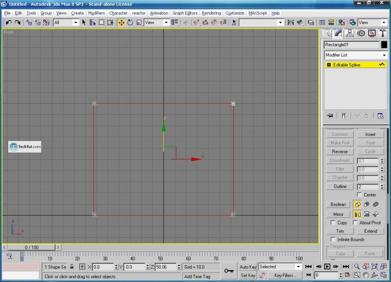Open the Graph Editors menu

(x=185, y=13)
